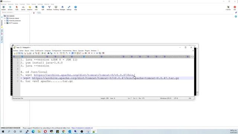Open the Editar menu in Notepad++
The height and width of the screenshot is (134, 238).
pos(22,51)
